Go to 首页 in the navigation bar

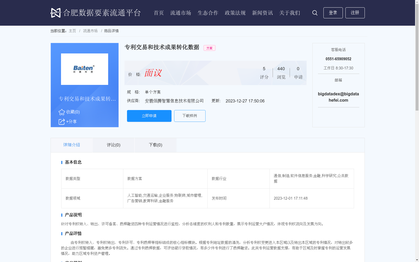coord(159,13)
